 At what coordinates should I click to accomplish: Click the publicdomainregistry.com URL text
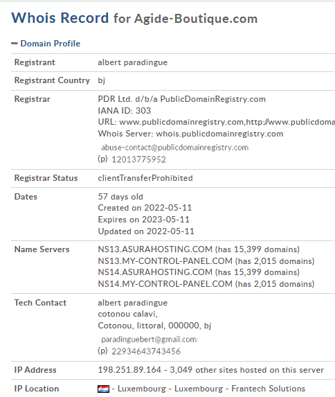tap(181, 122)
